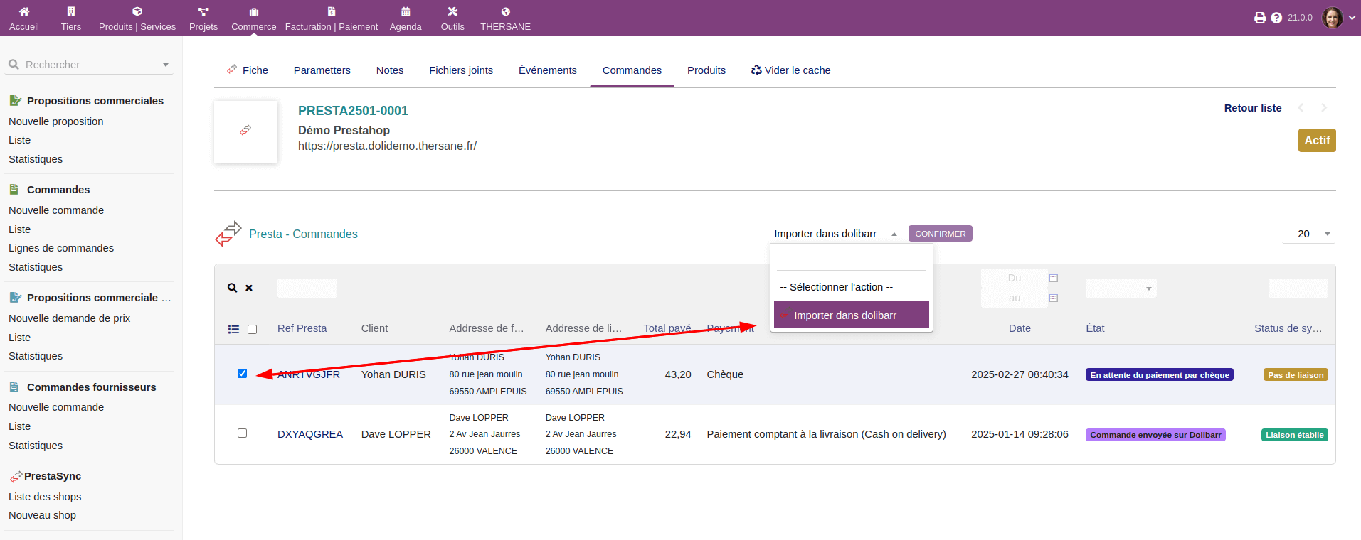This screenshot has height=540, width=1361.
Task: Open the Tiers module icon
Action: (70, 12)
